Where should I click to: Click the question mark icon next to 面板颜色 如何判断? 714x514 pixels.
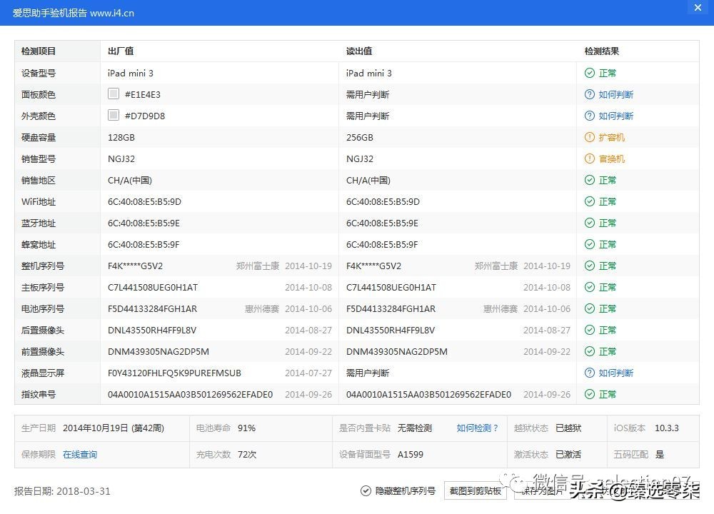(589, 94)
